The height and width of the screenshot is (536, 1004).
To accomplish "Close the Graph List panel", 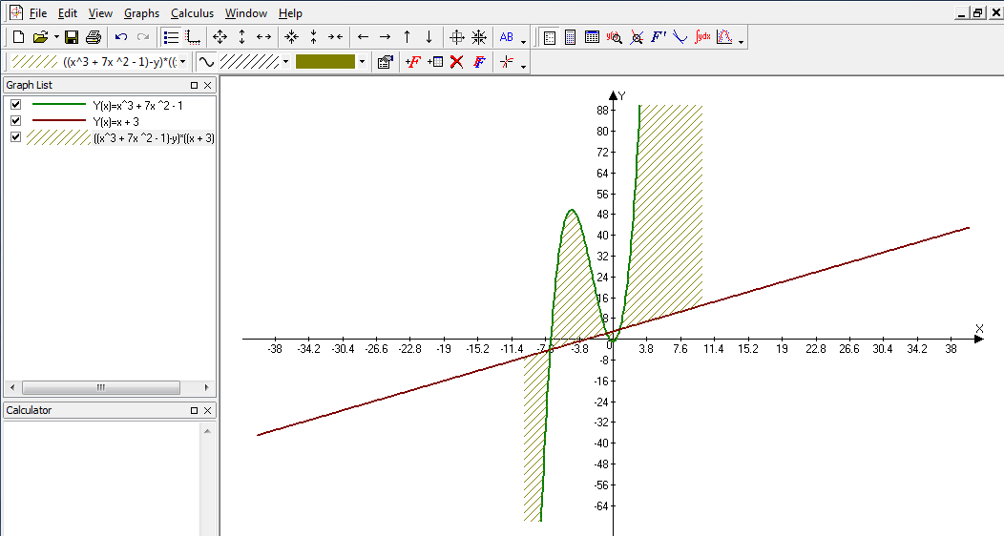I will point(207,85).
